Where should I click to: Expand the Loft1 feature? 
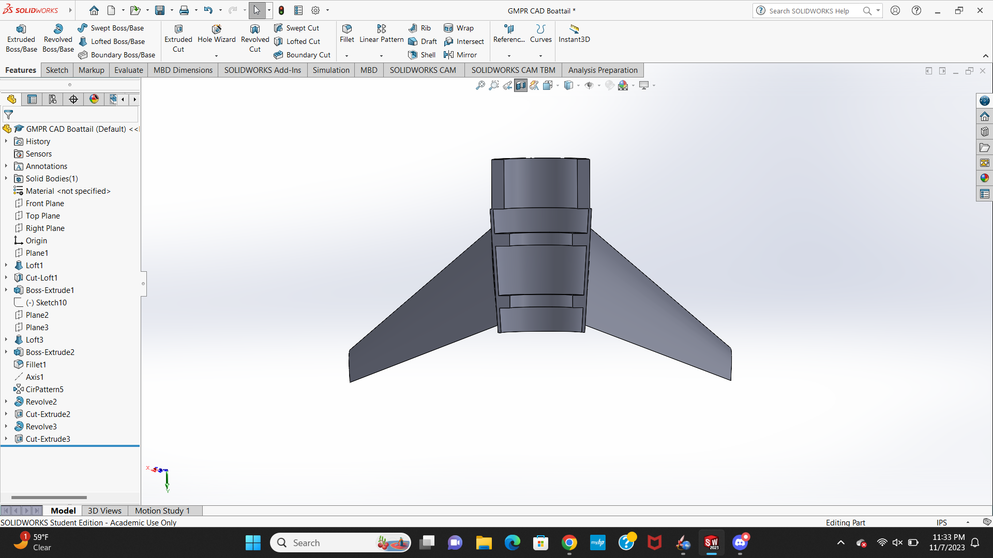(x=6, y=265)
